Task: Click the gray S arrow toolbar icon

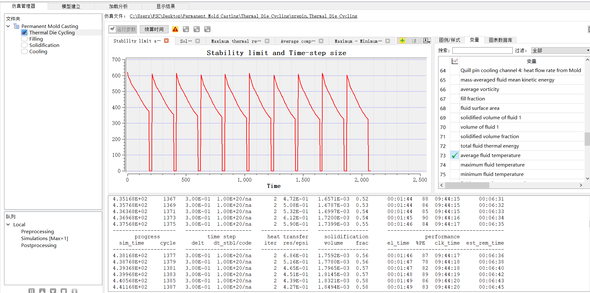Action: coord(207,29)
